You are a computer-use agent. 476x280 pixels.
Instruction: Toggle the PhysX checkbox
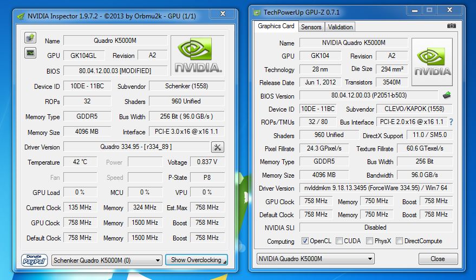369,241
